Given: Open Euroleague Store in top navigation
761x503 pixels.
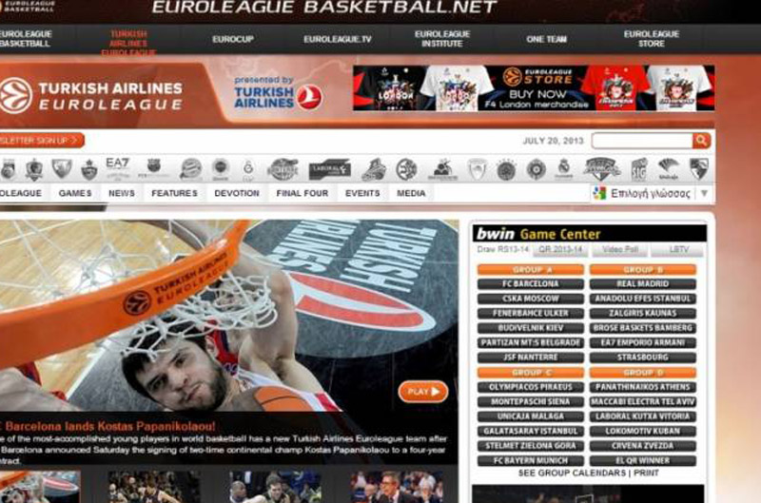Looking at the screenshot, I should 652,39.
